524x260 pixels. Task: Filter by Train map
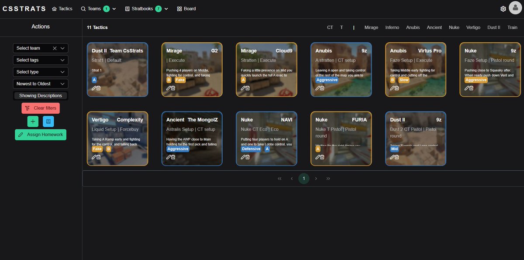click(x=512, y=27)
